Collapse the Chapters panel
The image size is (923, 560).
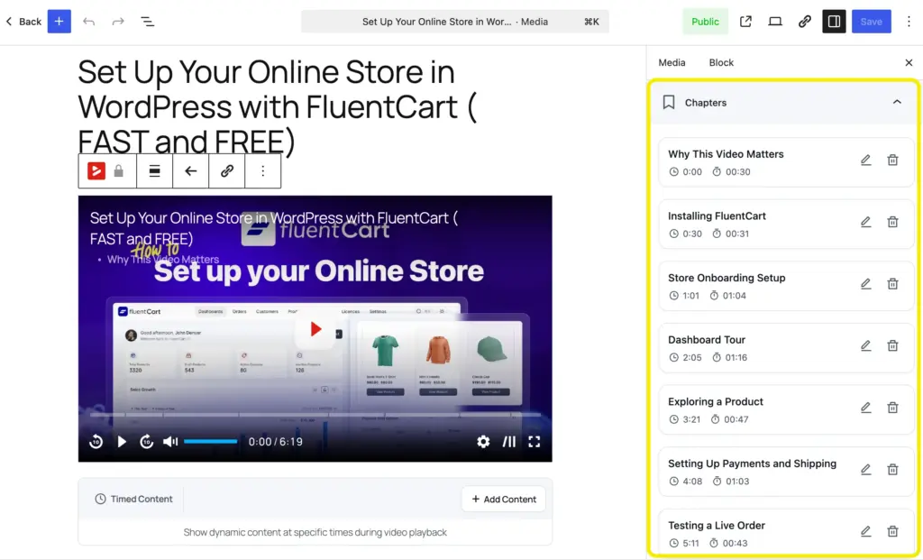coord(897,103)
